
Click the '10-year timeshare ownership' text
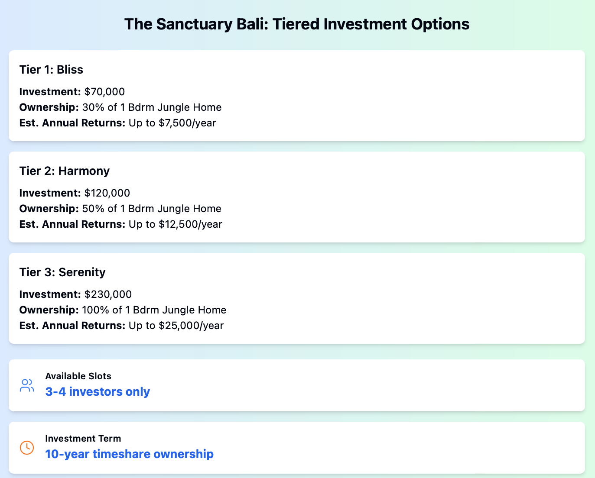(x=129, y=454)
